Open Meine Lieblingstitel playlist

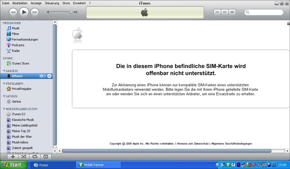click(x=25, y=126)
